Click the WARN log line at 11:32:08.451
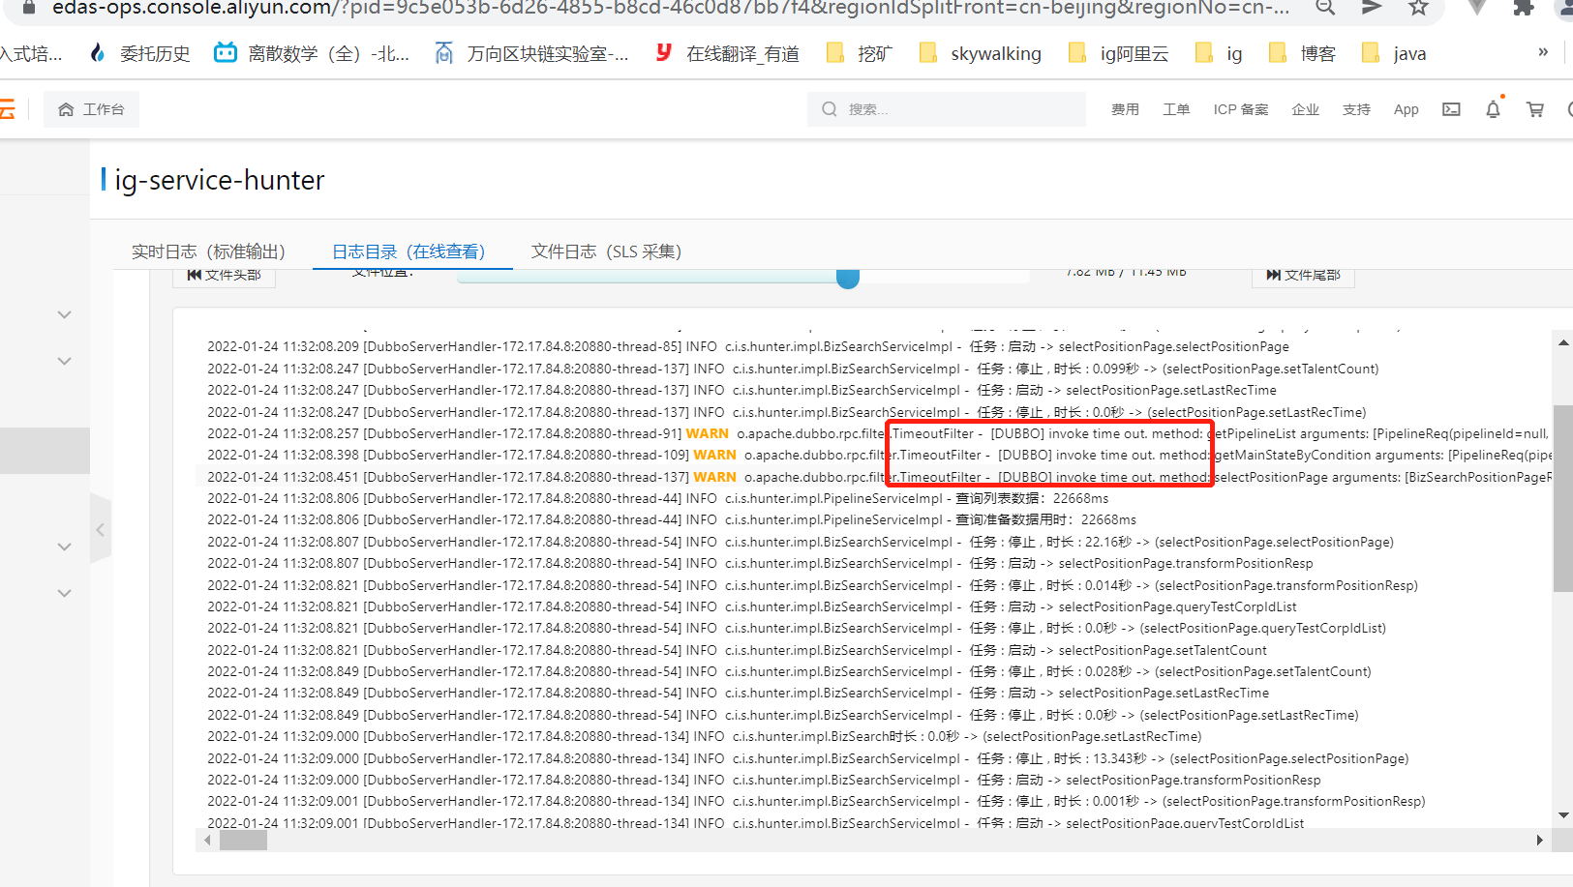This screenshot has width=1573, height=887. pos(878,477)
